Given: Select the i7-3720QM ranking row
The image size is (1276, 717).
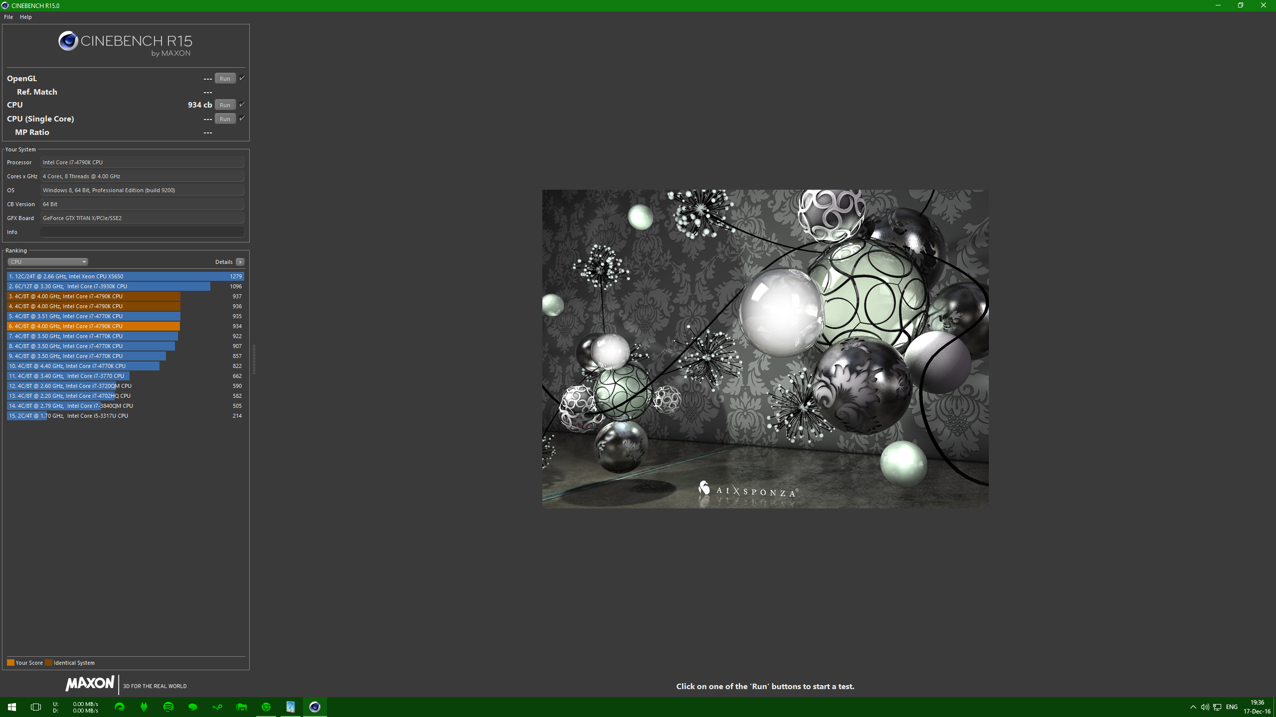Looking at the screenshot, I should click(x=126, y=386).
